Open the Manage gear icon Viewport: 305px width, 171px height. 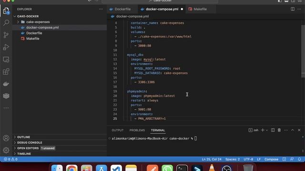click(6, 150)
